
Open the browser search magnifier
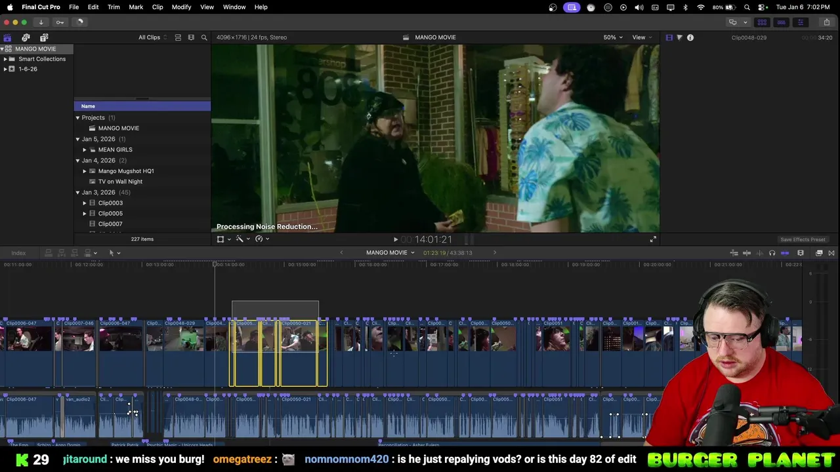[x=204, y=37]
